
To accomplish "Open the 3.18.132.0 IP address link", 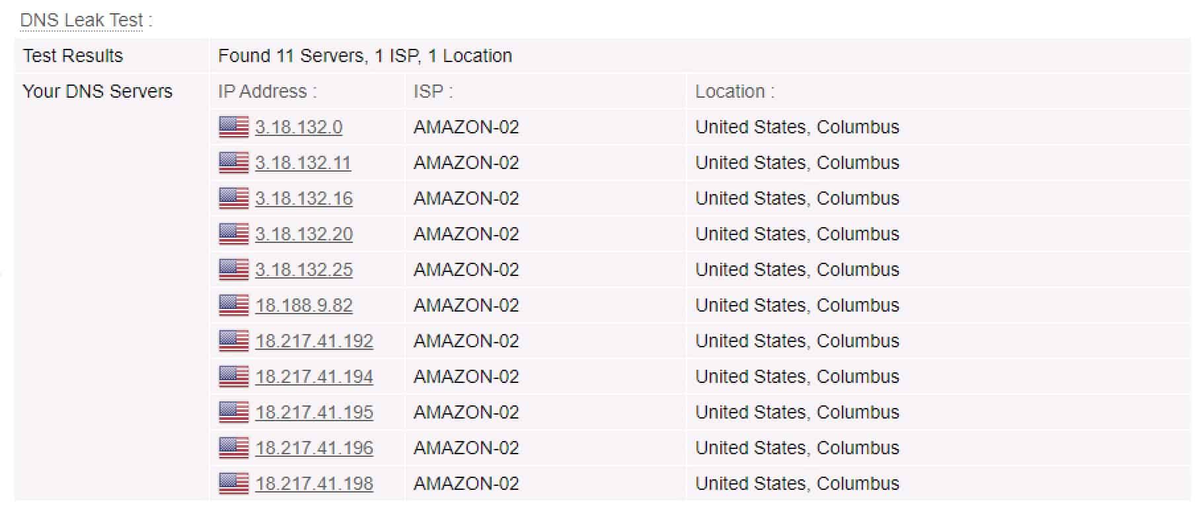I will click(299, 127).
